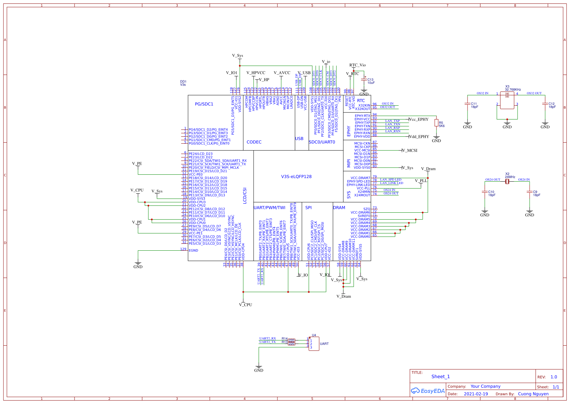Select the C9 18pF capacitor

(x=530, y=192)
